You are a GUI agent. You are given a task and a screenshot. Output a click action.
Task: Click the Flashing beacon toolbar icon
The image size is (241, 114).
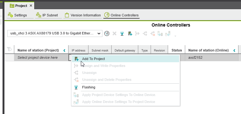tap(122, 33)
